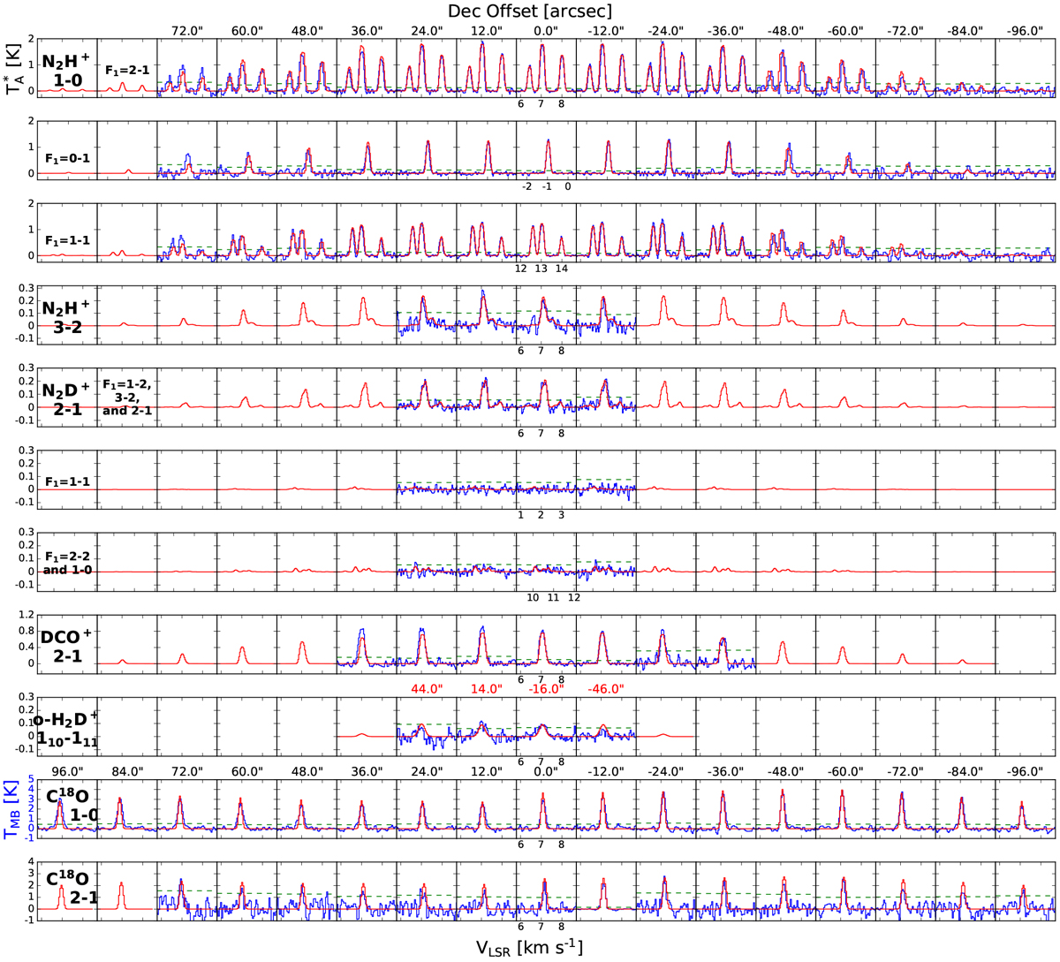The height and width of the screenshot is (962, 1060).
Task: Click the 96.0" offset label above C18O
Action: (x=67, y=770)
